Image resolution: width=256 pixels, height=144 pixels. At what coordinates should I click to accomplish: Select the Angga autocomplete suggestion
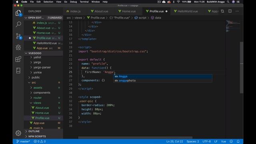point(163,76)
